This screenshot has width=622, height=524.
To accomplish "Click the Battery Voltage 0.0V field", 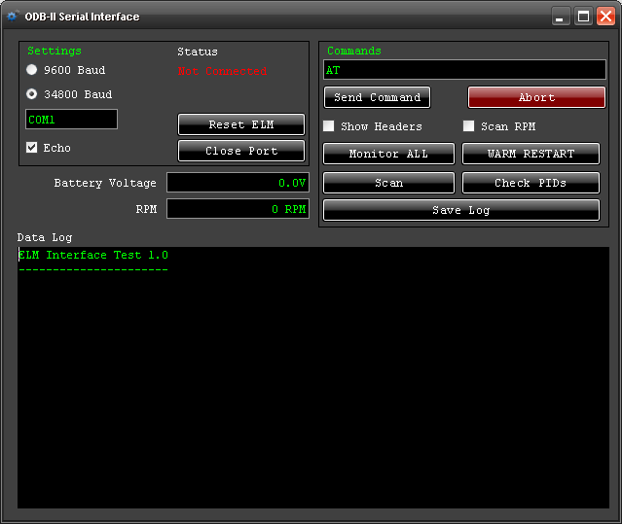I will click(238, 183).
